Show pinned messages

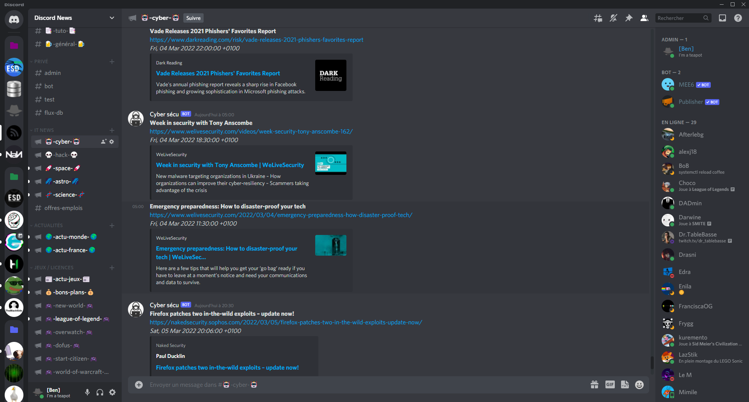click(629, 18)
